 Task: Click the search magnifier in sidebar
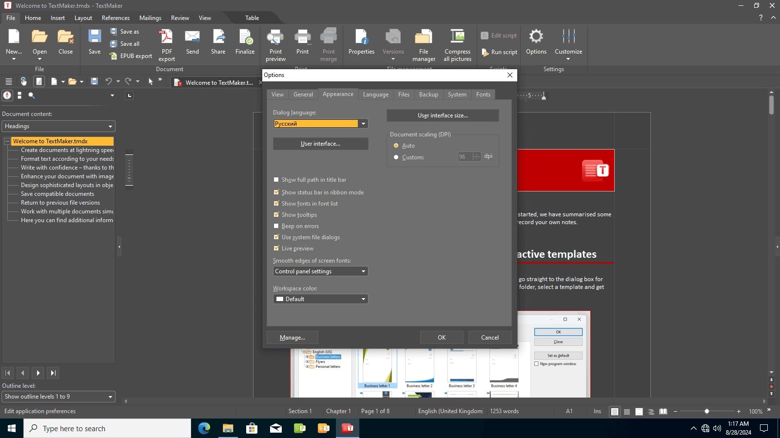32,95
